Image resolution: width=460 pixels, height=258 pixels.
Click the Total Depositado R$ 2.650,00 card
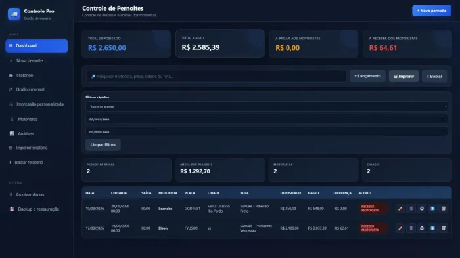(126, 44)
